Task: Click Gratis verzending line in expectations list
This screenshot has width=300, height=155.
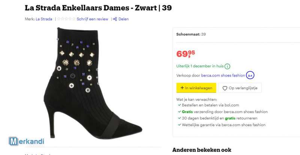Action: (223, 112)
